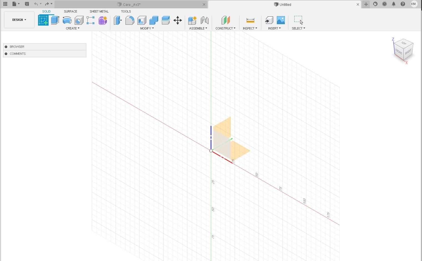Switch to the Cara_Av3 document tab
This screenshot has width=422, height=261.
(x=131, y=4)
